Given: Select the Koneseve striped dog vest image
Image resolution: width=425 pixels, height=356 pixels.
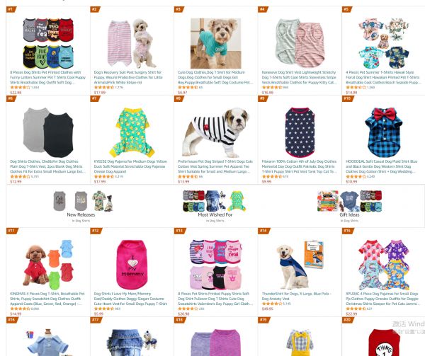Looking at the screenshot, I should click(300, 43).
